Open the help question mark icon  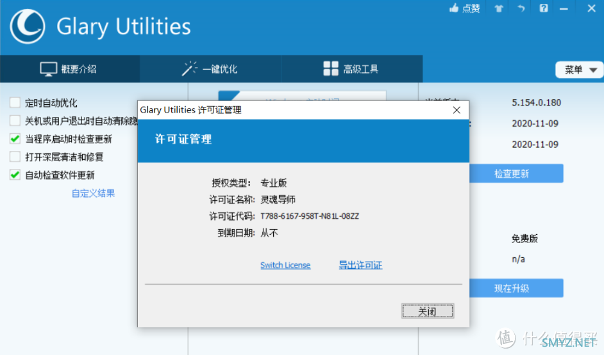[x=544, y=8]
